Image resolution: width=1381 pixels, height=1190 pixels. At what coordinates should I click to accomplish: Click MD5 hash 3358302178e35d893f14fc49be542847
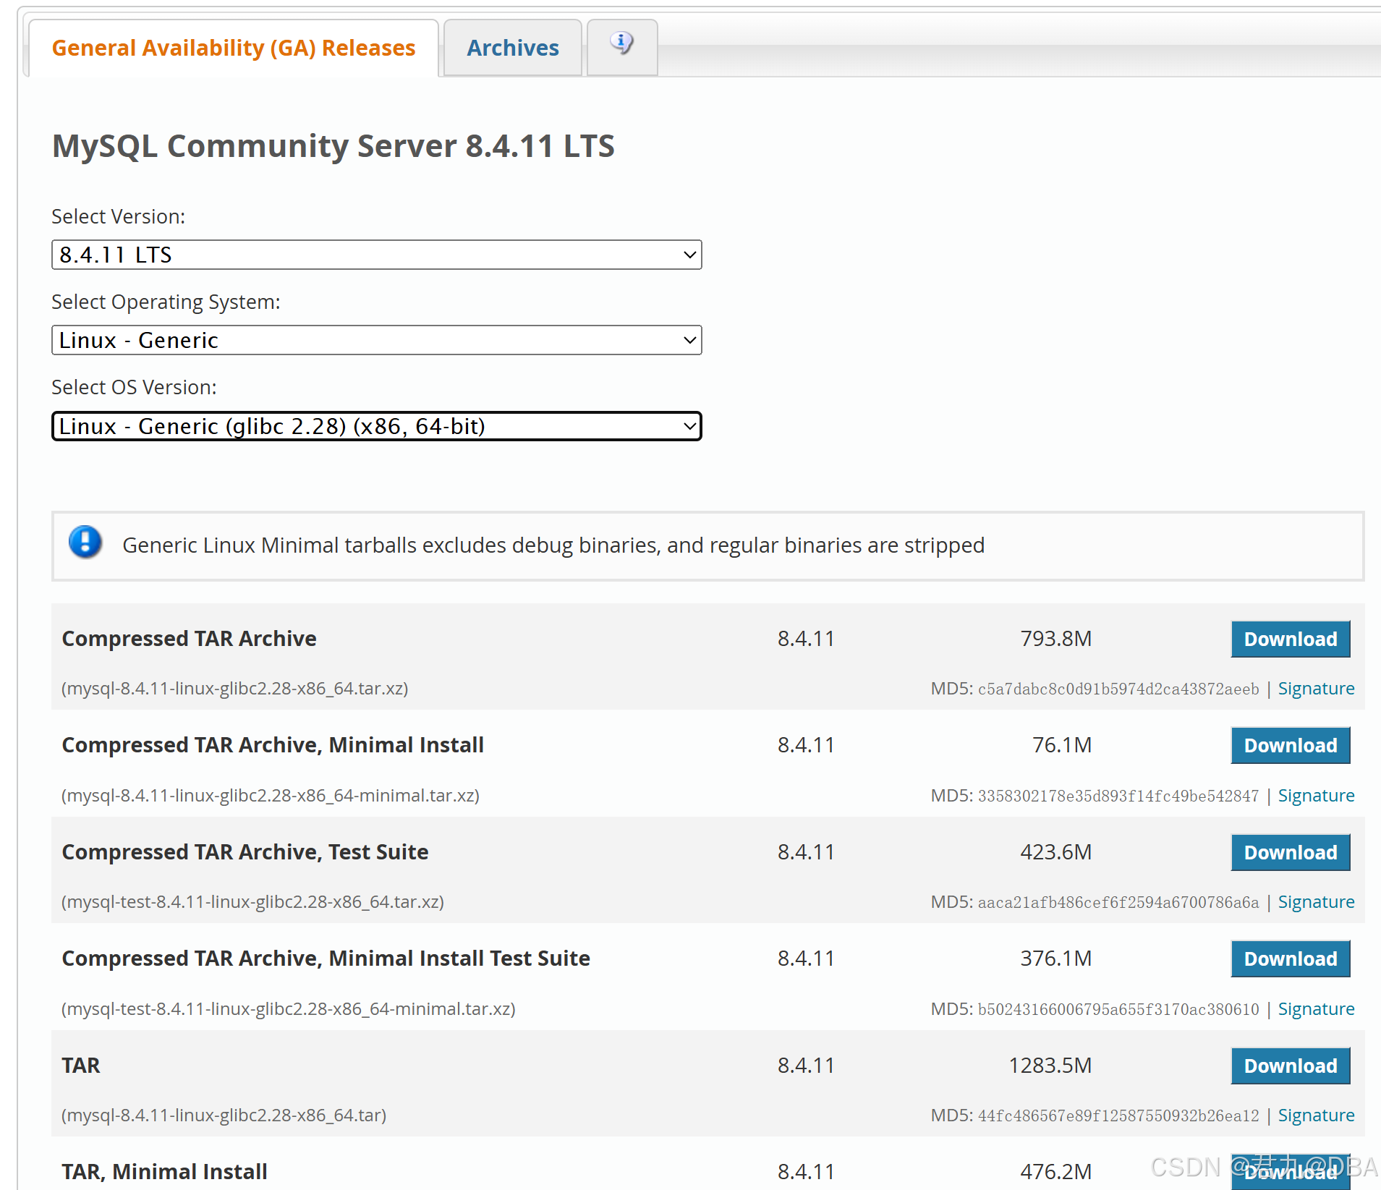coord(1118,796)
